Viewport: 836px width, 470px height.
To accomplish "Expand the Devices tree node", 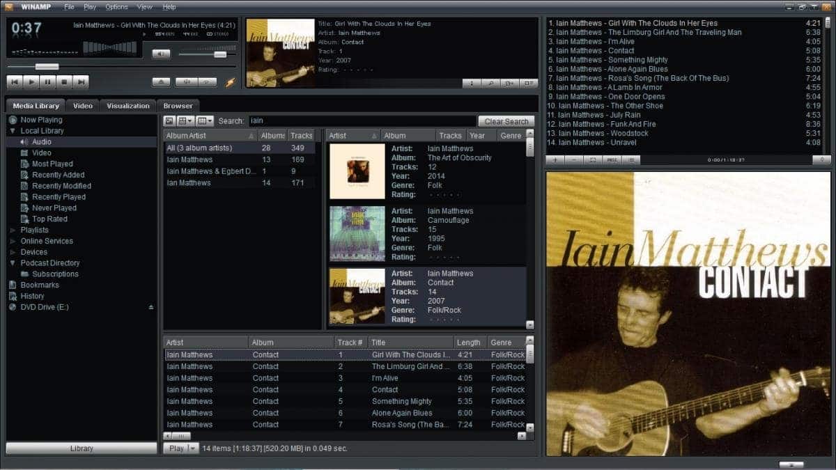I will [x=13, y=252].
